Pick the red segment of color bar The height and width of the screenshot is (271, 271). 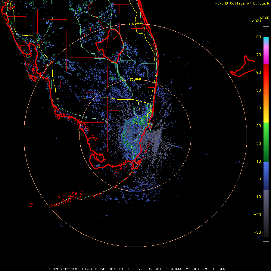click(x=266, y=73)
